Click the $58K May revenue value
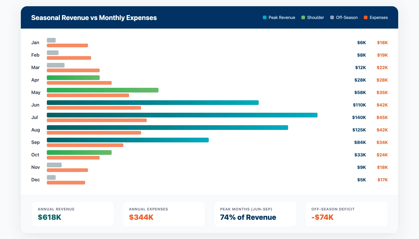419x239 pixels. (360, 92)
